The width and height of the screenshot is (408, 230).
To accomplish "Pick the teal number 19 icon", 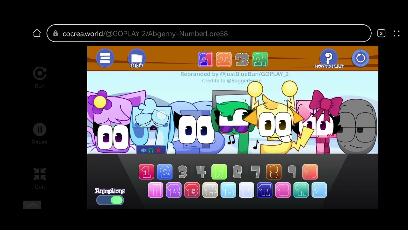I will coord(301,190).
